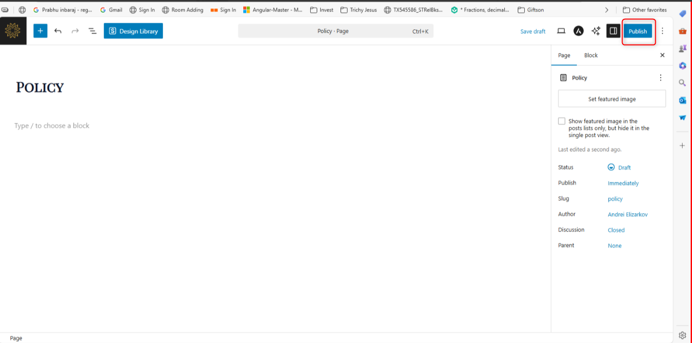This screenshot has width=692, height=343.
Task: Change author Andrei Elizarkov
Action: click(x=627, y=215)
